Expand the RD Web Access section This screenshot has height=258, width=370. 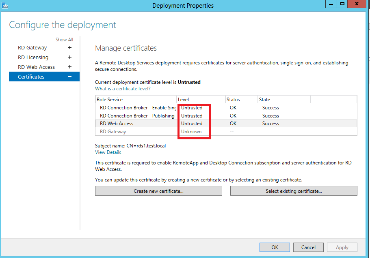click(69, 67)
